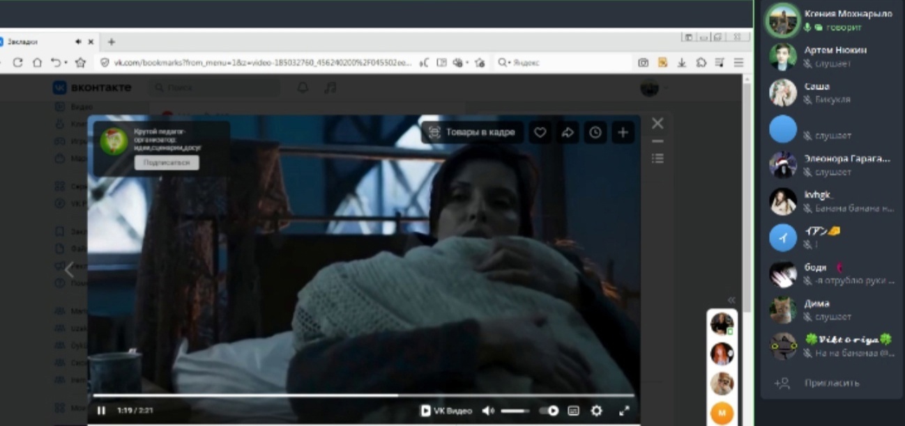Open browser extensions puzzle icon

(x=701, y=63)
